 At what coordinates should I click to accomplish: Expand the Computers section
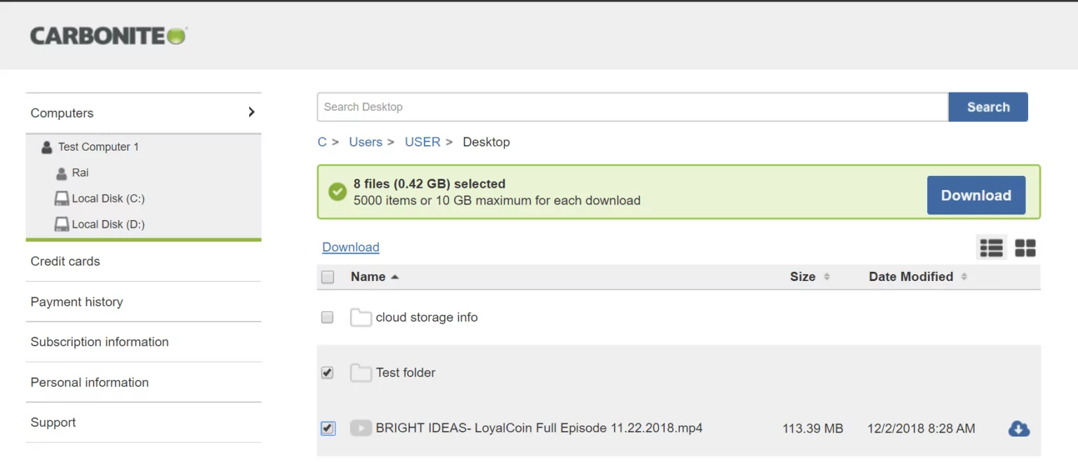[251, 112]
